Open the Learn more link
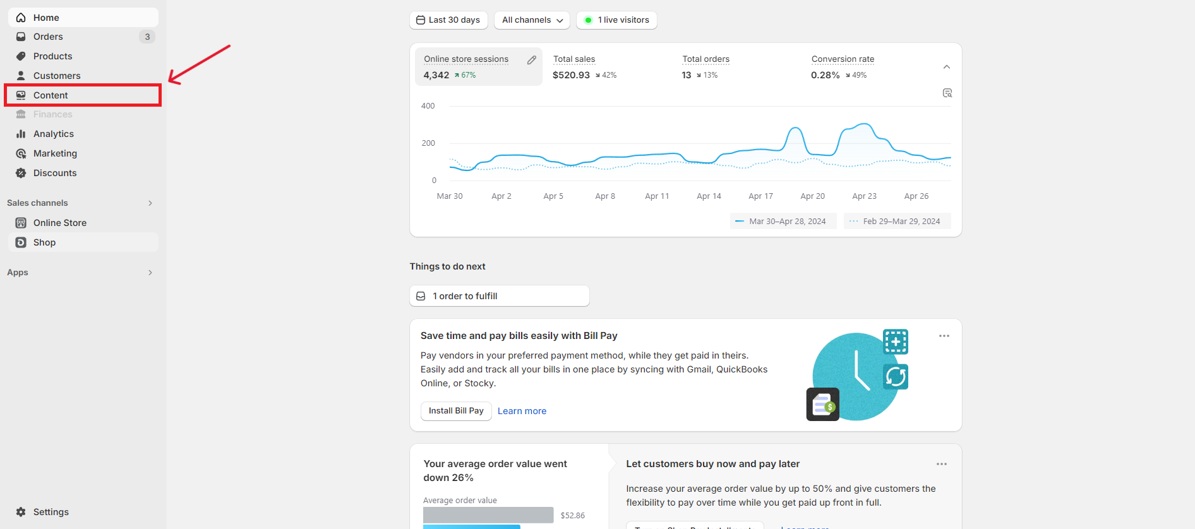The width and height of the screenshot is (1195, 529). coord(522,411)
